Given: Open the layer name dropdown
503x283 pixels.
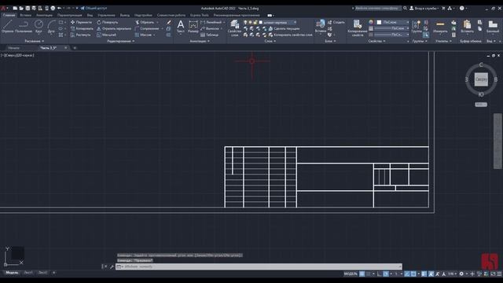Looking at the screenshot, I should [277, 22].
